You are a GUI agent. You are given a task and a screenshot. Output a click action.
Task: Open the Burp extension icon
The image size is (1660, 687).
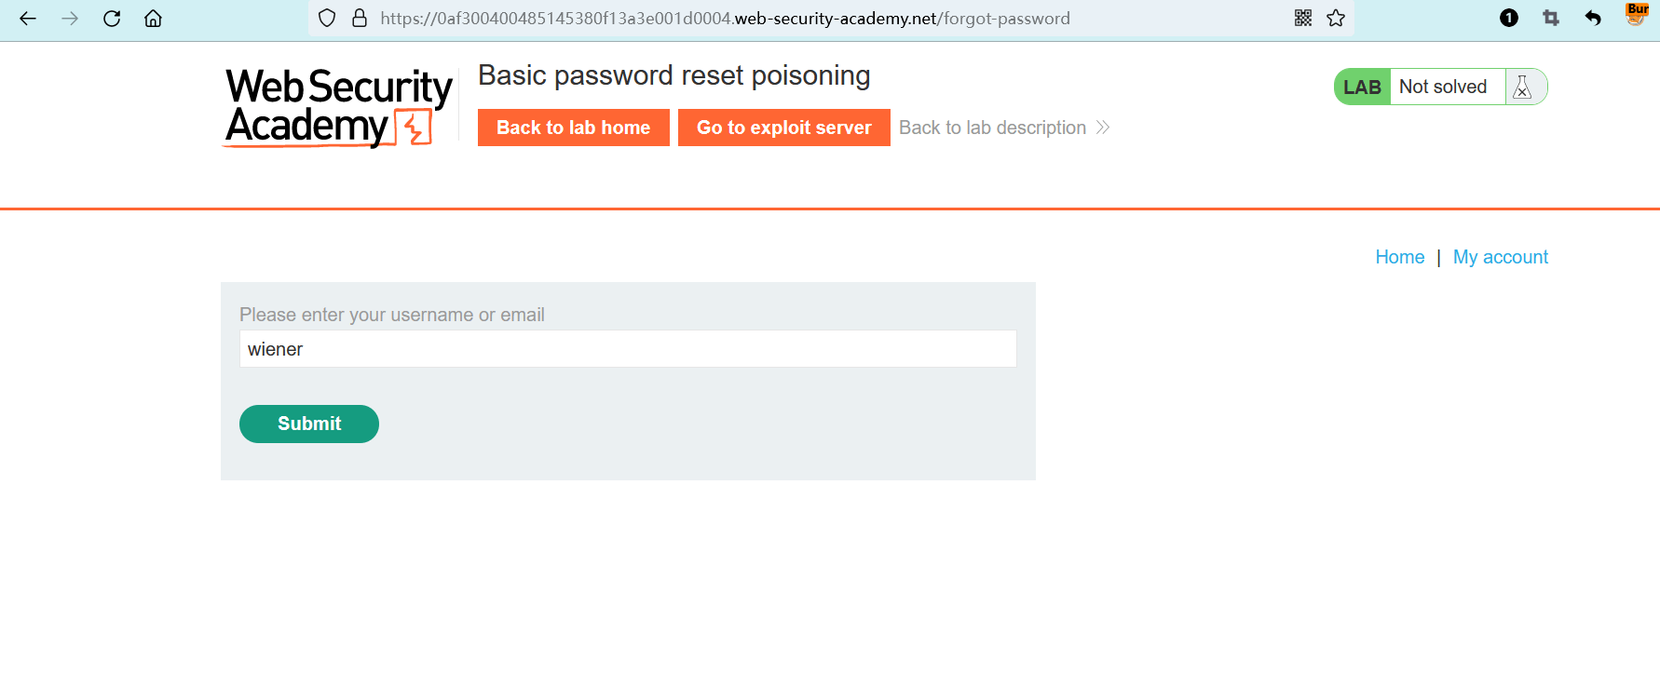click(x=1636, y=14)
